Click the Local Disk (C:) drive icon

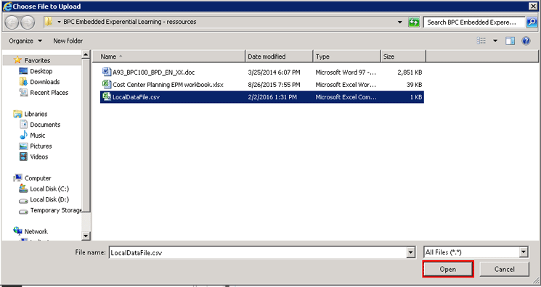(23, 189)
